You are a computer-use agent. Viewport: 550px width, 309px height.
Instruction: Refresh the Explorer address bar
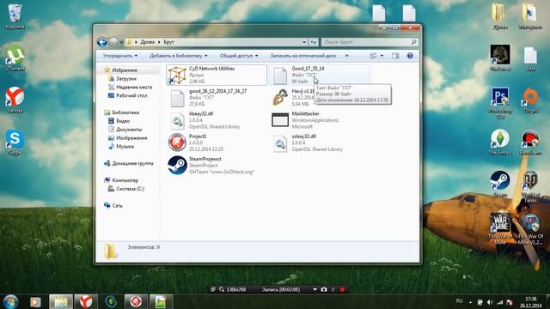313,42
